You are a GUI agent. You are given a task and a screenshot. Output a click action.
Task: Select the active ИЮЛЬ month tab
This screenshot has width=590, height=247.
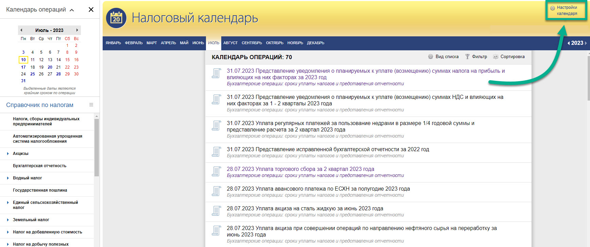point(213,43)
